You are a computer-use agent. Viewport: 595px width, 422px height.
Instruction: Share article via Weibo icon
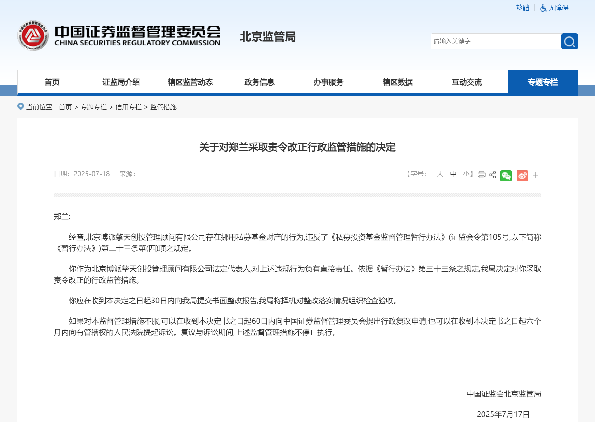tap(522, 176)
